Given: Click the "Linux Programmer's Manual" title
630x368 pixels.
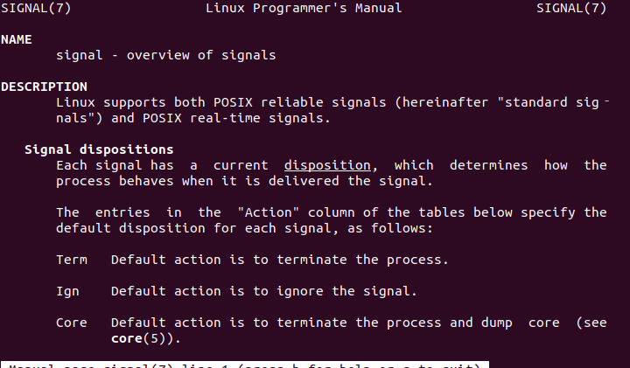Looking at the screenshot, I should [304, 8].
